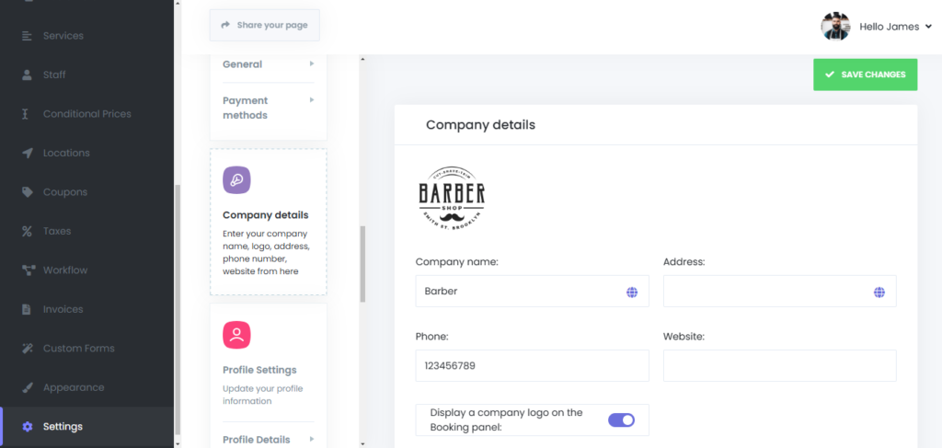Click the Website input field
Screen dimensions: 942x448
point(779,365)
